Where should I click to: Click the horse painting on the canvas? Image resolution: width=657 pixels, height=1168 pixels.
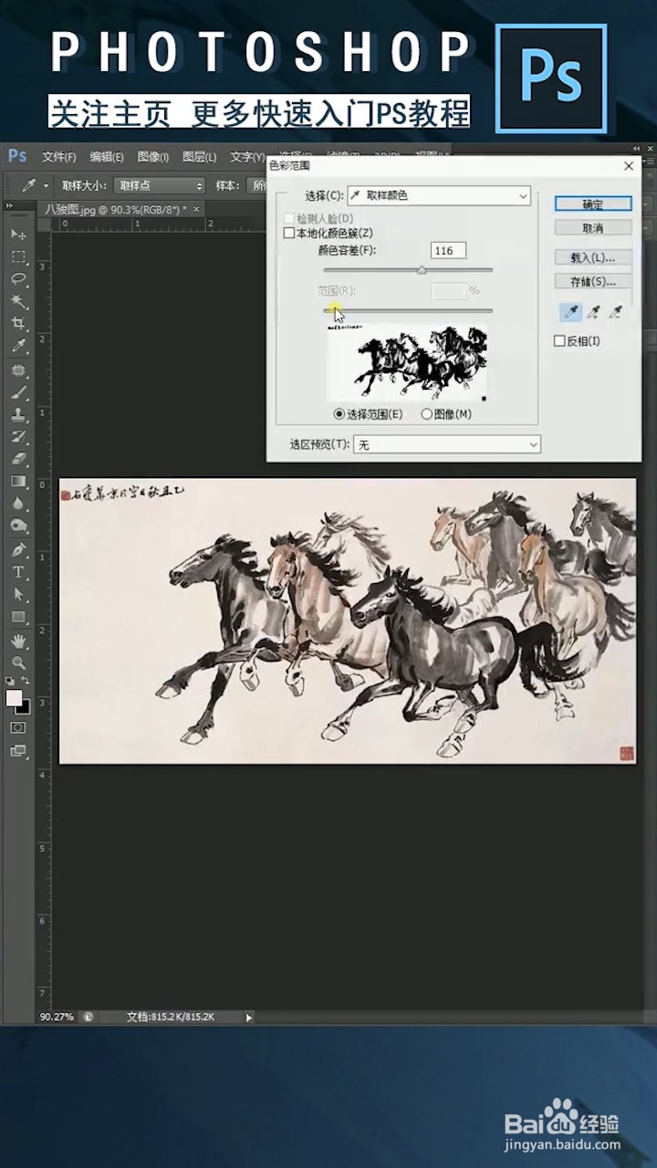click(x=348, y=620)
